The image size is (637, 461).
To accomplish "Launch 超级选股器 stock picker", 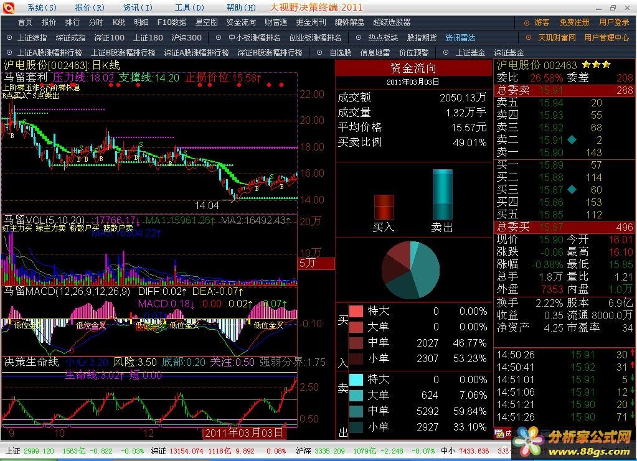I will click(x=392, y=23).
